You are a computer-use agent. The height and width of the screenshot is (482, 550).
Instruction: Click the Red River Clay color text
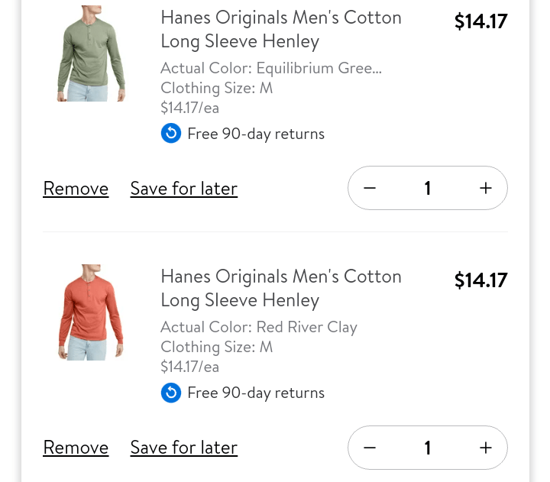pyautogui.click(x=258, y=327)
